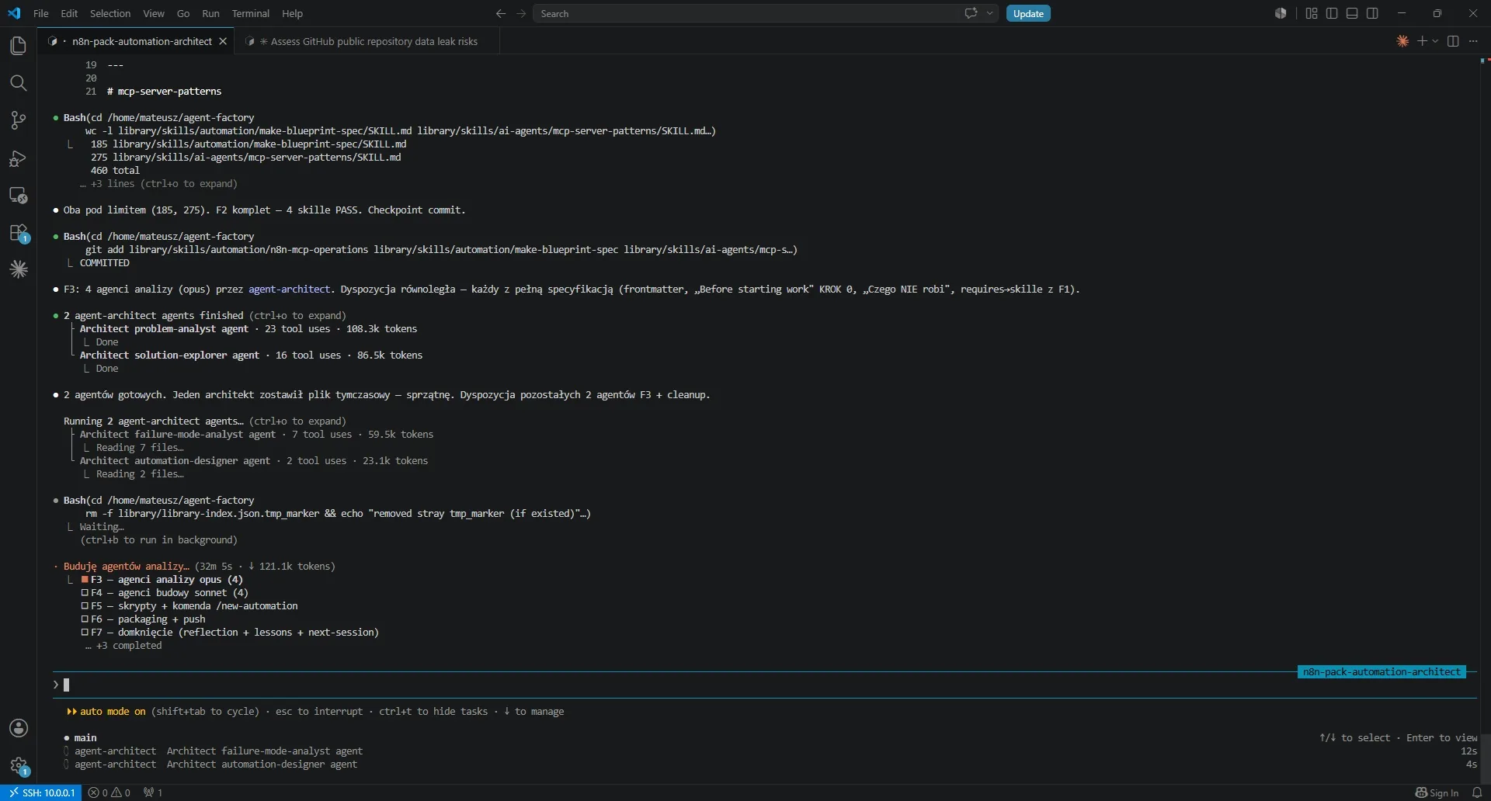Open the Claude Code sidebar icon
Viewport: 1491px width, 801px height.
(x=18, y=269)
